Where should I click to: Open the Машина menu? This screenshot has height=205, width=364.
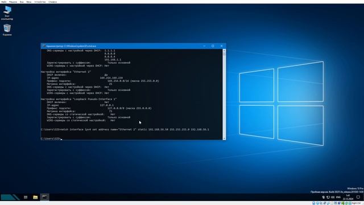(13, 2)
